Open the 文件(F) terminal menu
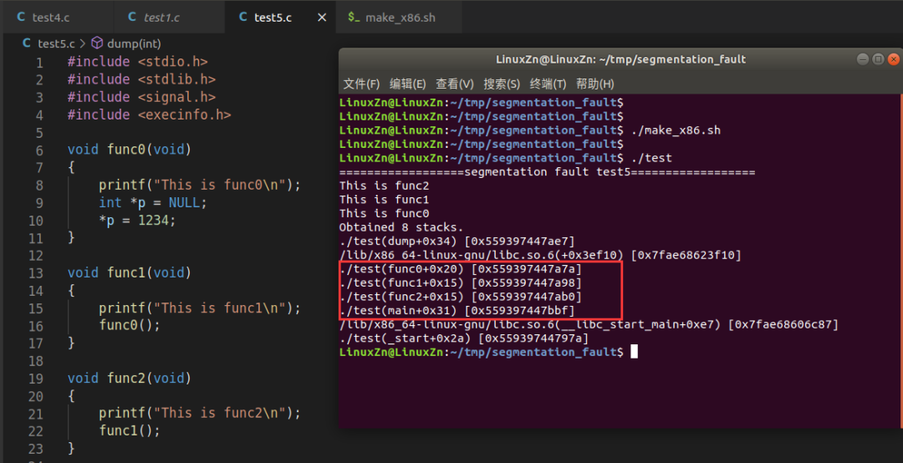The image size is (903, 463). coord(361,84)
